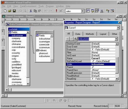Image resolution: width=128 pixels, height=109 pixels.
Task: Open the Cursor1 object dropdown
Action: [118, 28]
